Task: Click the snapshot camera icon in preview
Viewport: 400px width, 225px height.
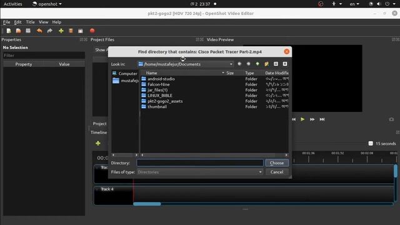Action: pyautogui.click(x=391, y=119)
